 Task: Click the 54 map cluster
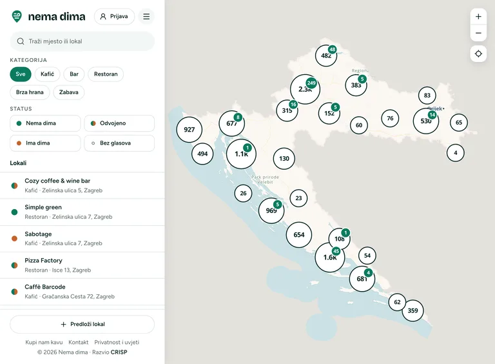pyautogui.click(x=367, y=256)
